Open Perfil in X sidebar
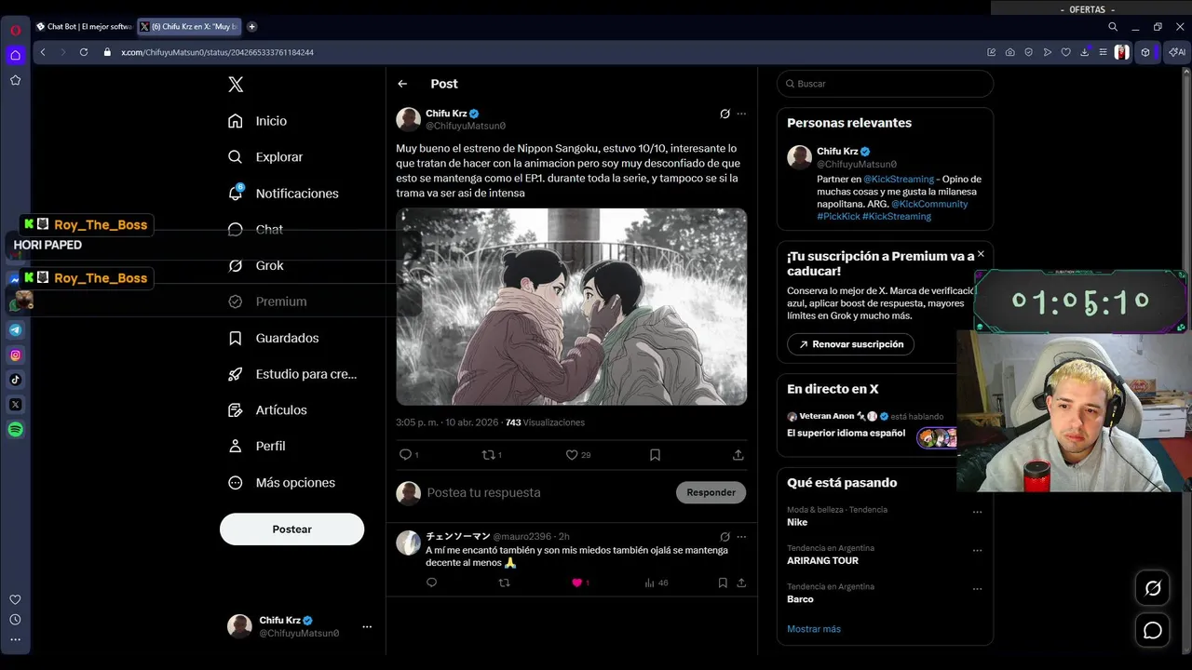1192x670 pixels. pyautogui.click(x=257, y=446)
